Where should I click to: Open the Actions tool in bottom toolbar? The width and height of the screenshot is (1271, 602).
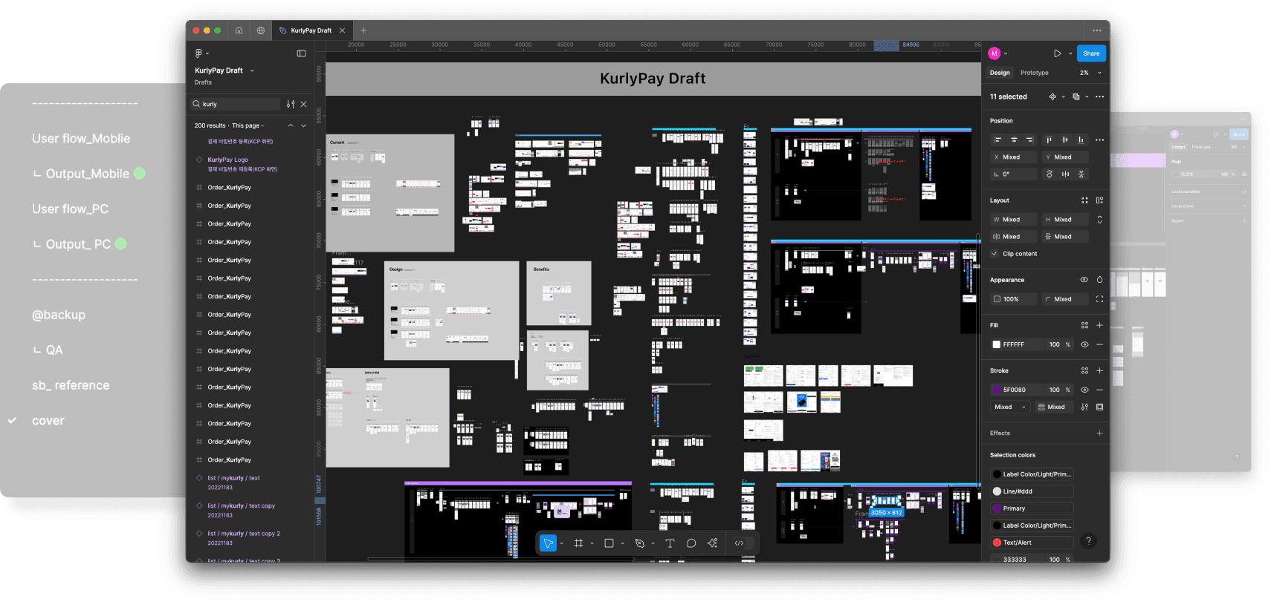click(x=713, y=543)
